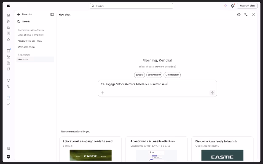Open the saved content icon in left rail
This screenshot has width=263, height=164.
pos(8,63)
